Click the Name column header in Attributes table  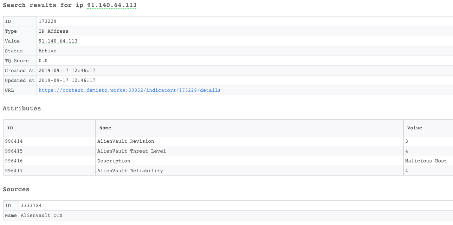[x=105, y=128]
